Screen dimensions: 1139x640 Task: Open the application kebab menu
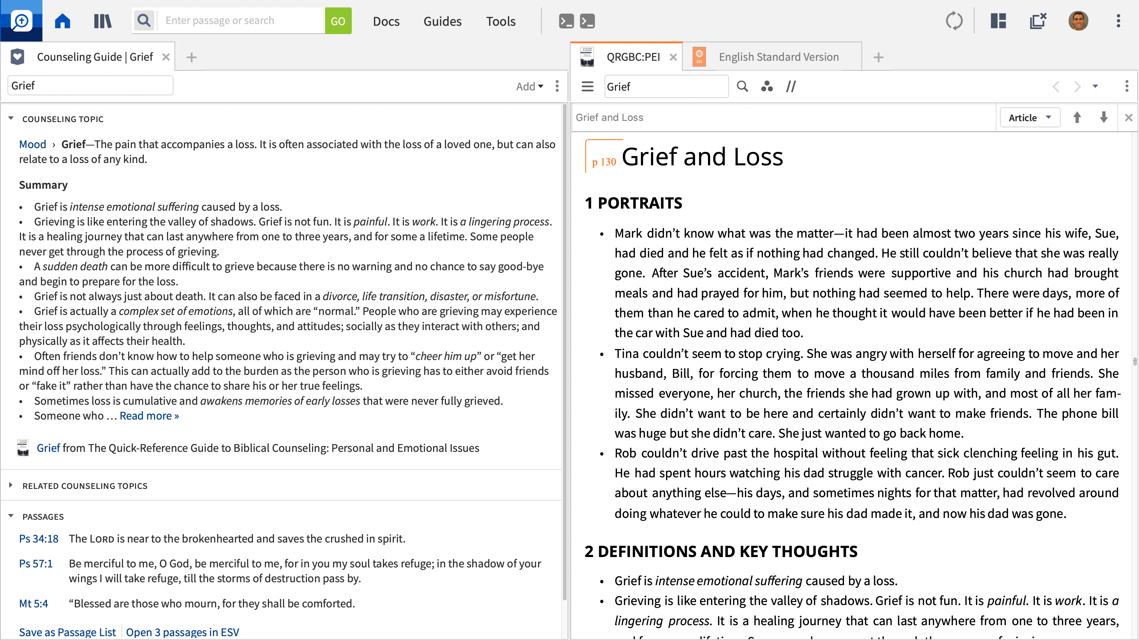pyautogui.click(x=1118, y=21)
